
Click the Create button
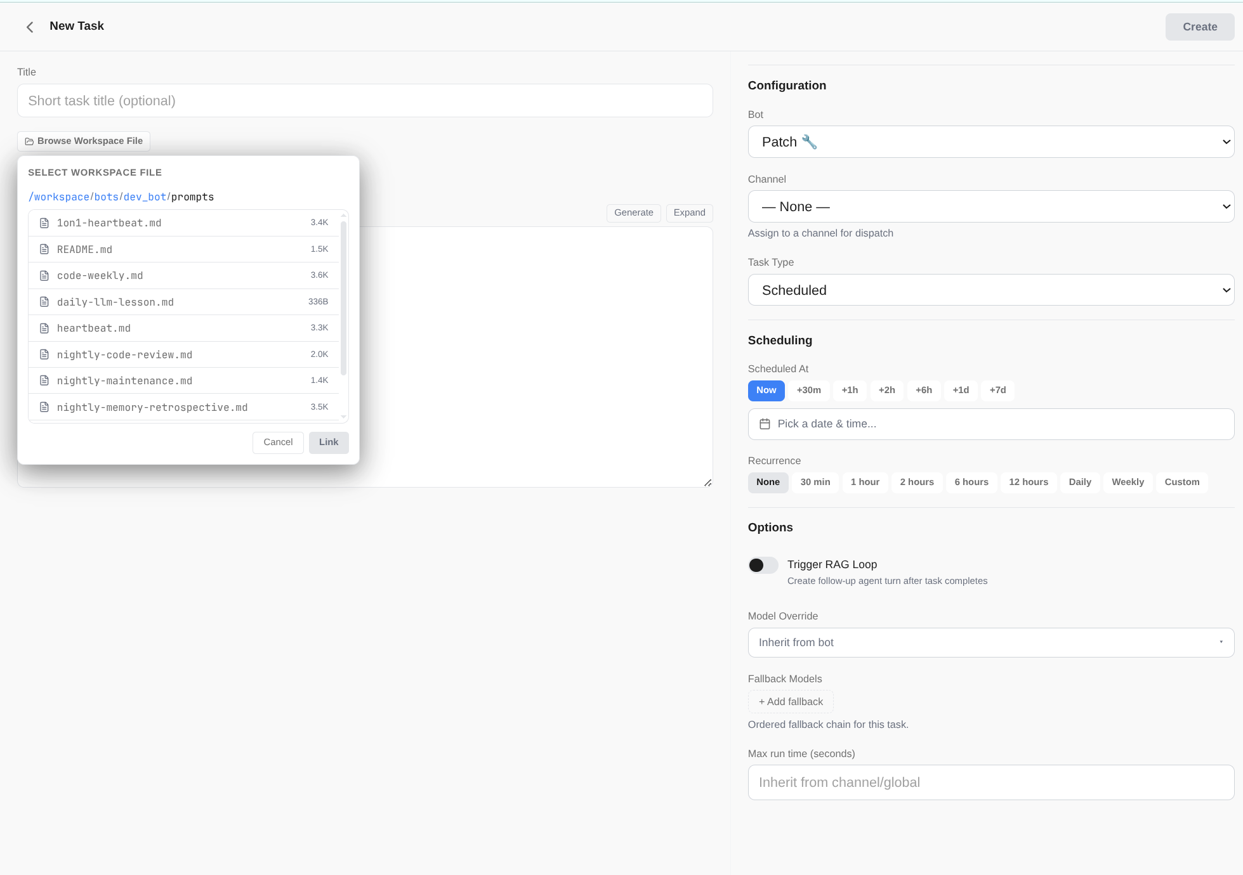tap(1199, 27)
